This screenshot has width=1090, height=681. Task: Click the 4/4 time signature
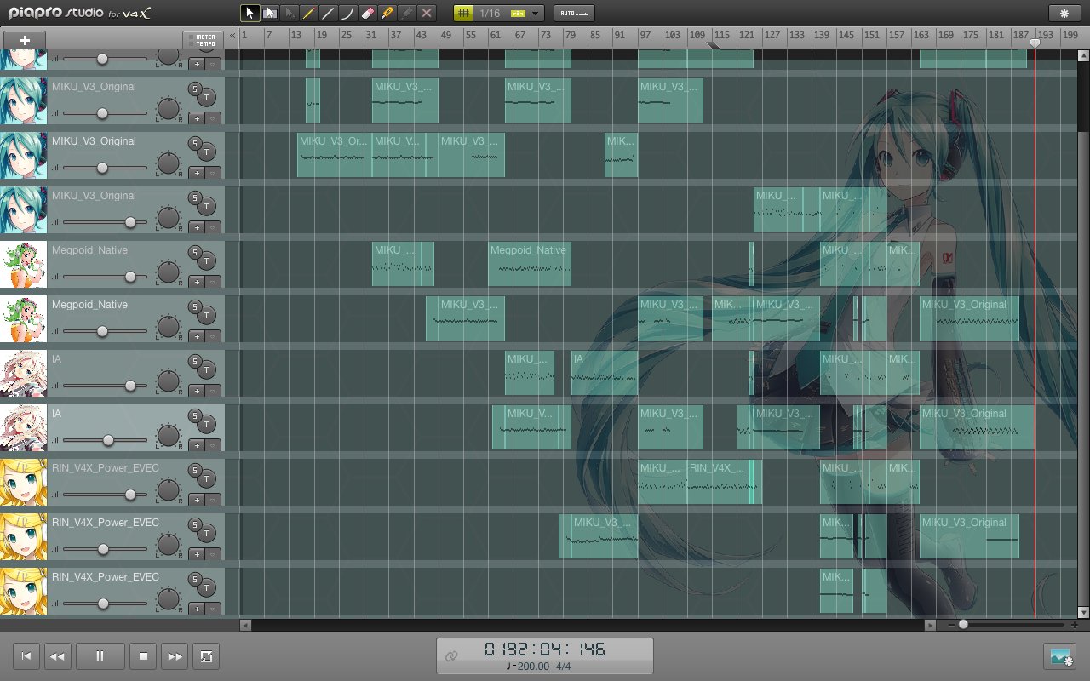[564, 666]
